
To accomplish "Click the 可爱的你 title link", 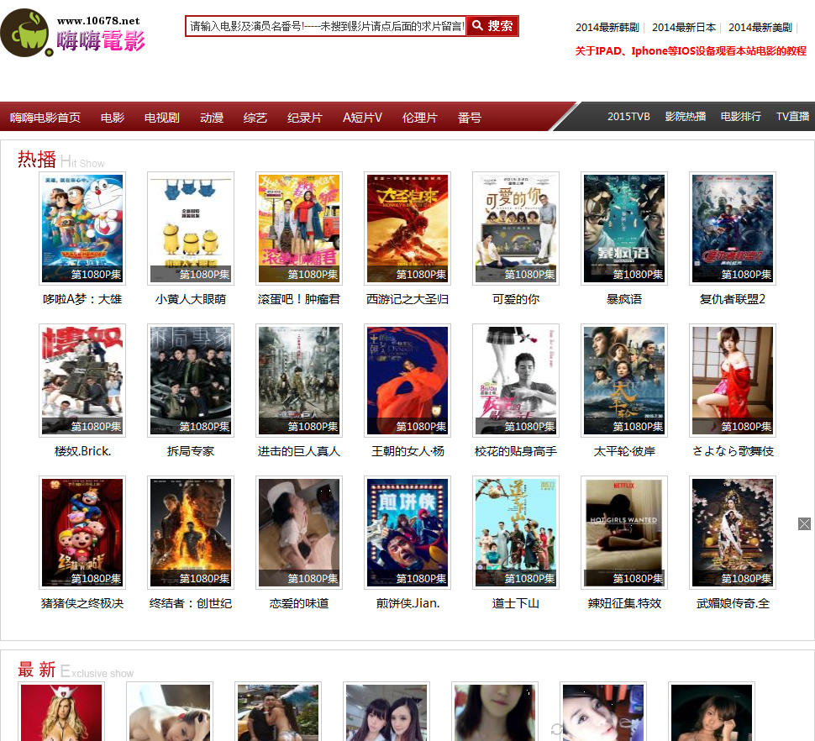I will (516, 299).
